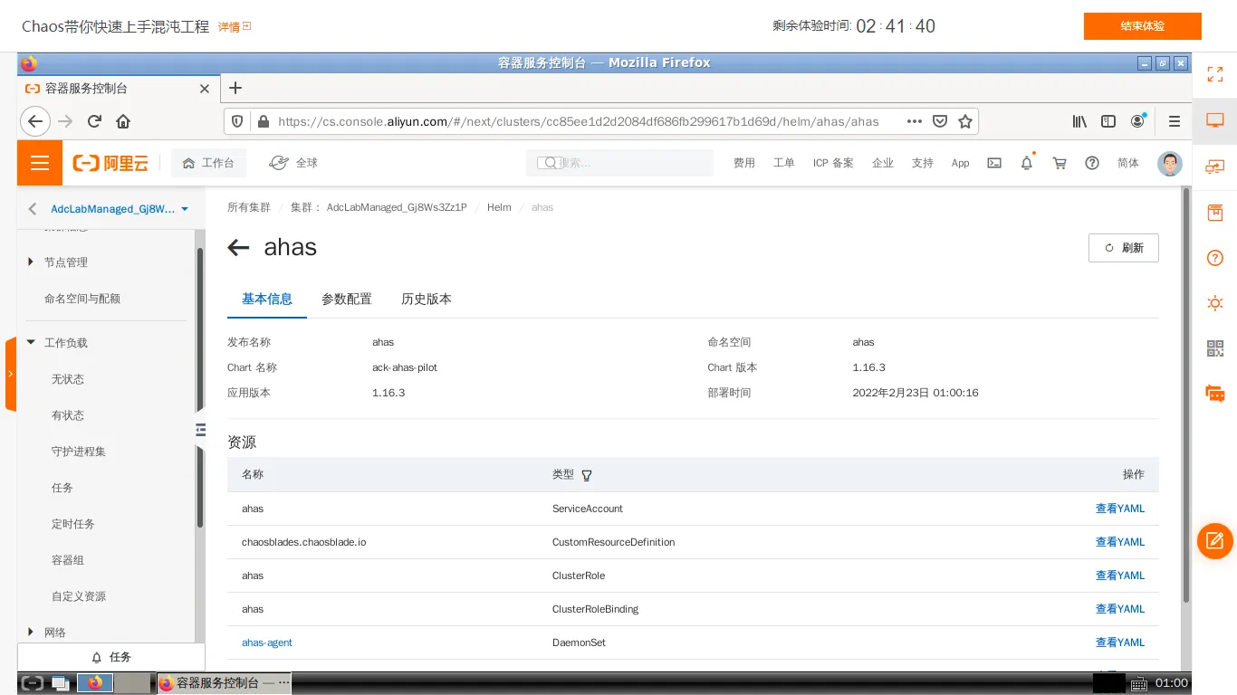Open the notifications bell icon
Image resolution: width=1237 pixels, height=695 pixels.
[x=1026, y=163]
